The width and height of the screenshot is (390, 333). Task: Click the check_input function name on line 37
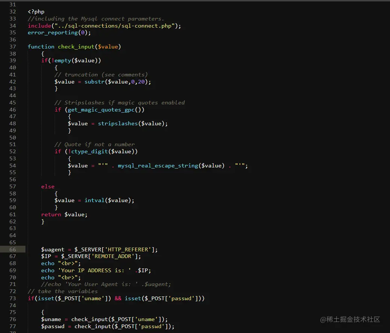click(76, 47)
